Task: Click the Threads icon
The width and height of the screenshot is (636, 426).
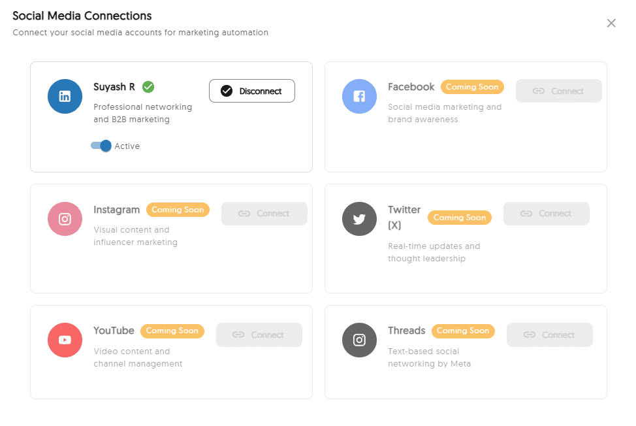Action: pyautogui.click(x=359, y=340)
